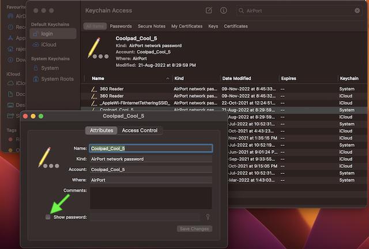Select the Secure Notes filter tab
Screen dimensions: 369x249
[x=152, y=26]
